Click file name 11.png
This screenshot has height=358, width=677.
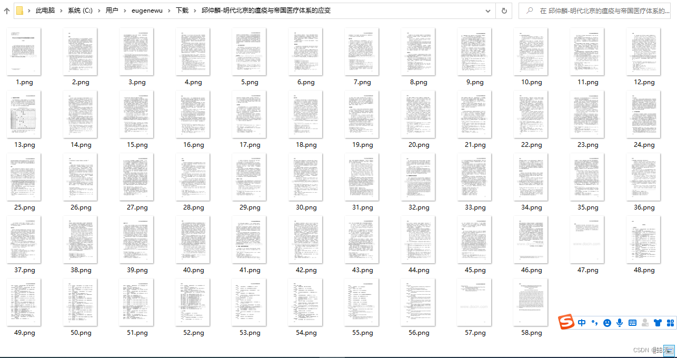(x=588, y=82)
